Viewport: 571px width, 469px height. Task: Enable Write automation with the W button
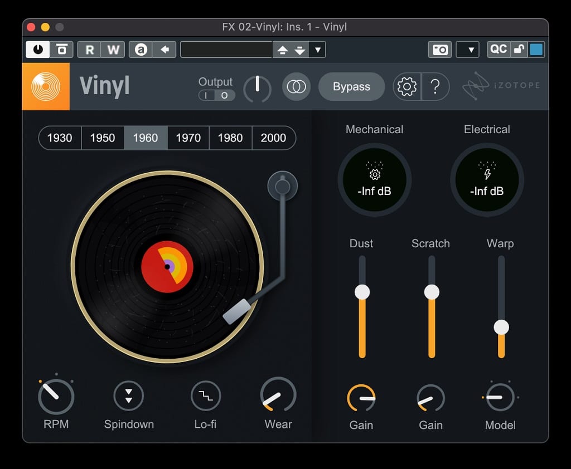[x=113, y=49]
